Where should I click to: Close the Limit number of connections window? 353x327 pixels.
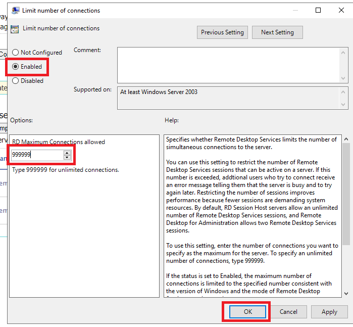[341, 11]
